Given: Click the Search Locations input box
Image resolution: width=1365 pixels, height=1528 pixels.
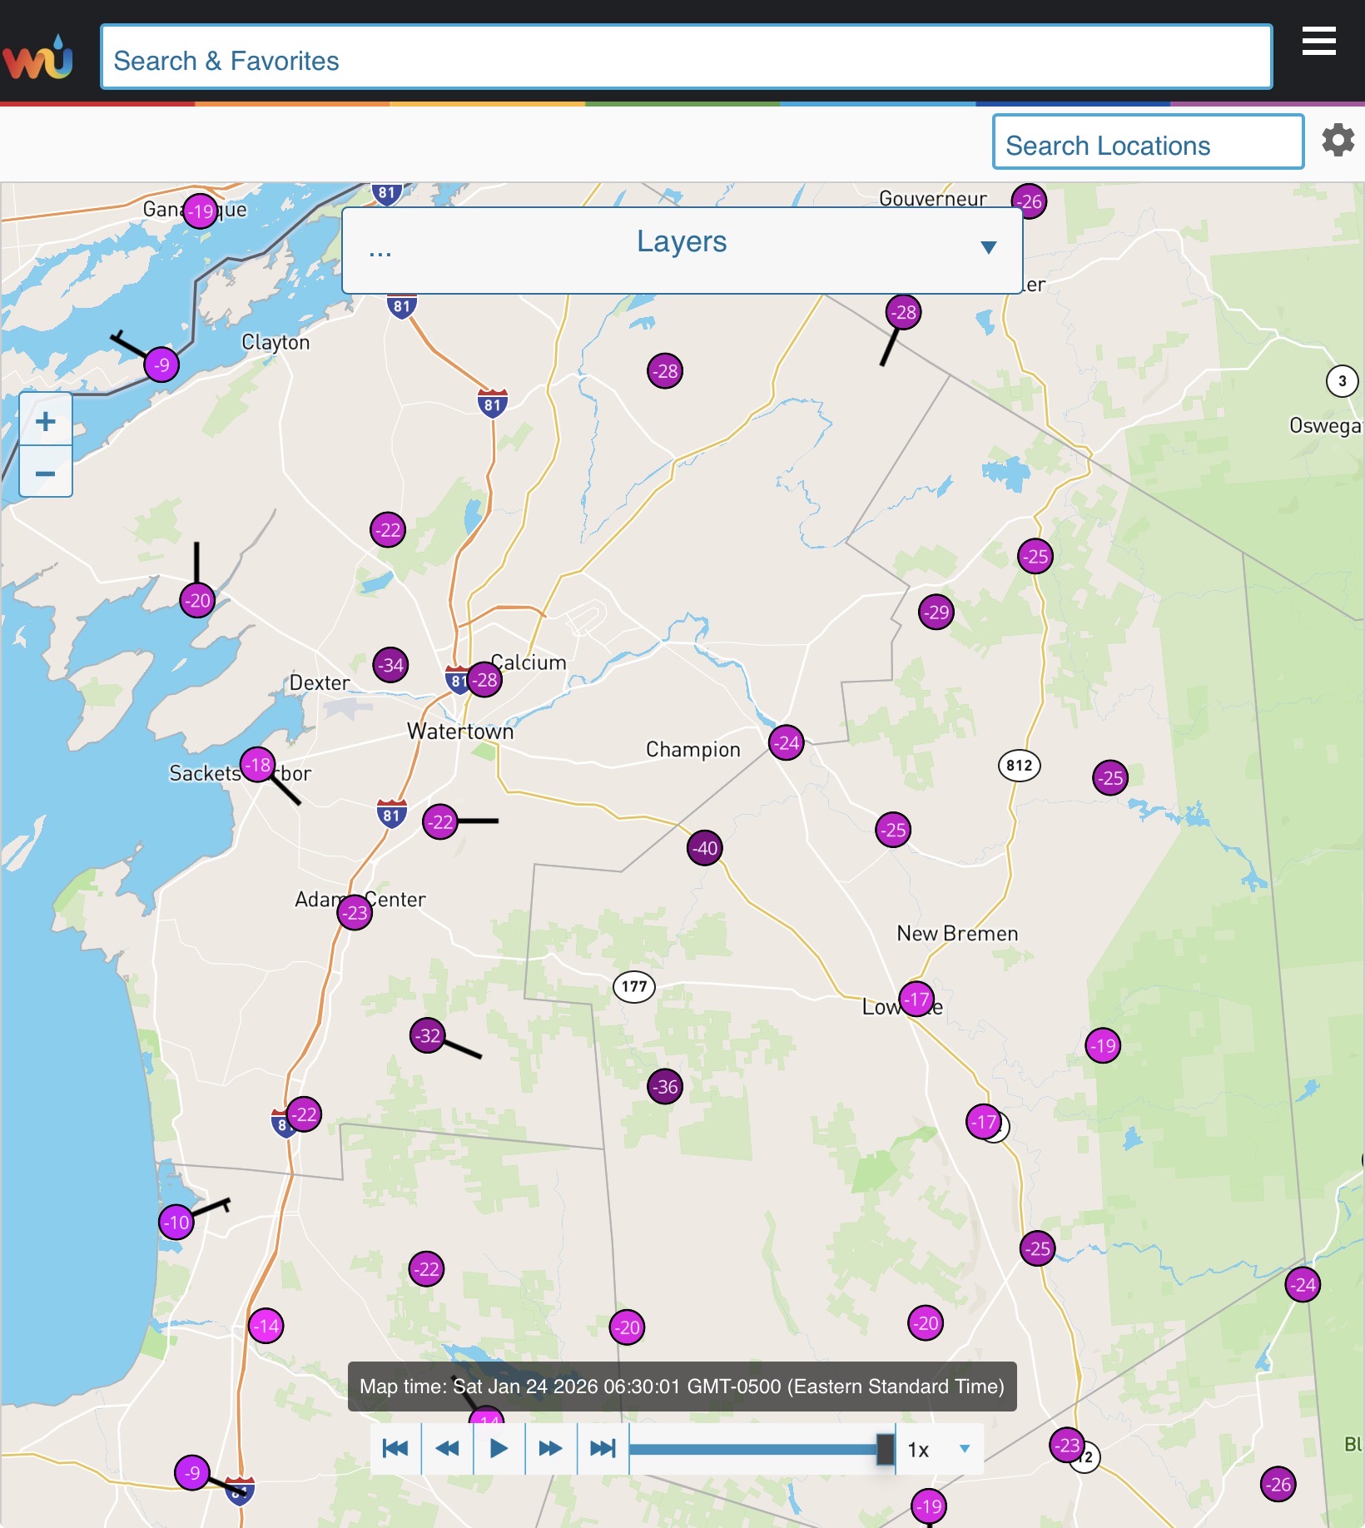Looking at the screenshot, I should [x=1147, y=145].
